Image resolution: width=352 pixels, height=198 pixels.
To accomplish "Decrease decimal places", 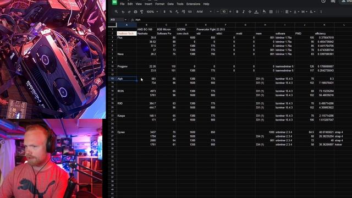I will pos(177,12).
